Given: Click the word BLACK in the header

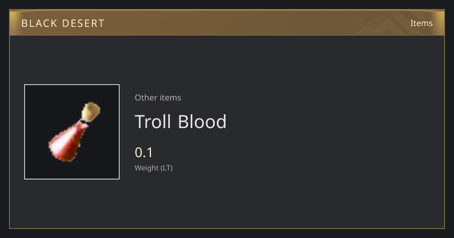Looking at the screenshot, I should click(x=39, y=23).
